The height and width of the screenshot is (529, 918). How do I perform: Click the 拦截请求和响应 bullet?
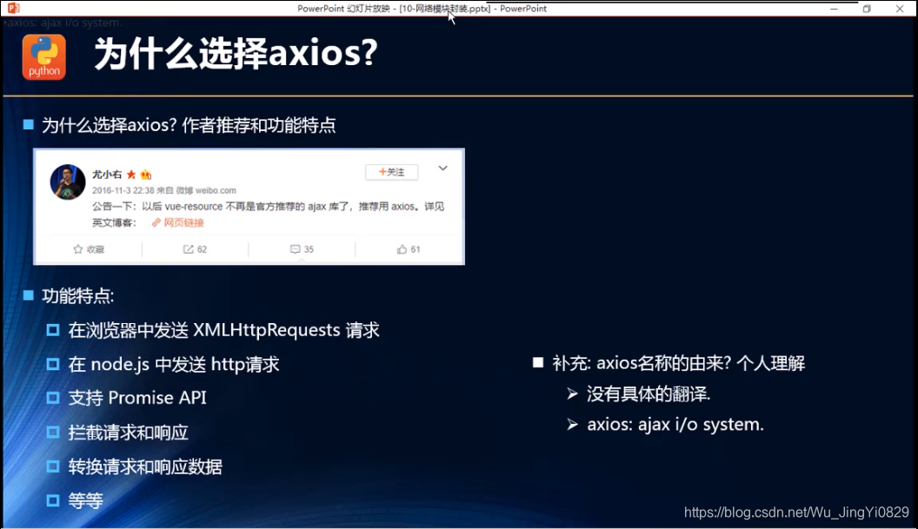coord(128,433)
